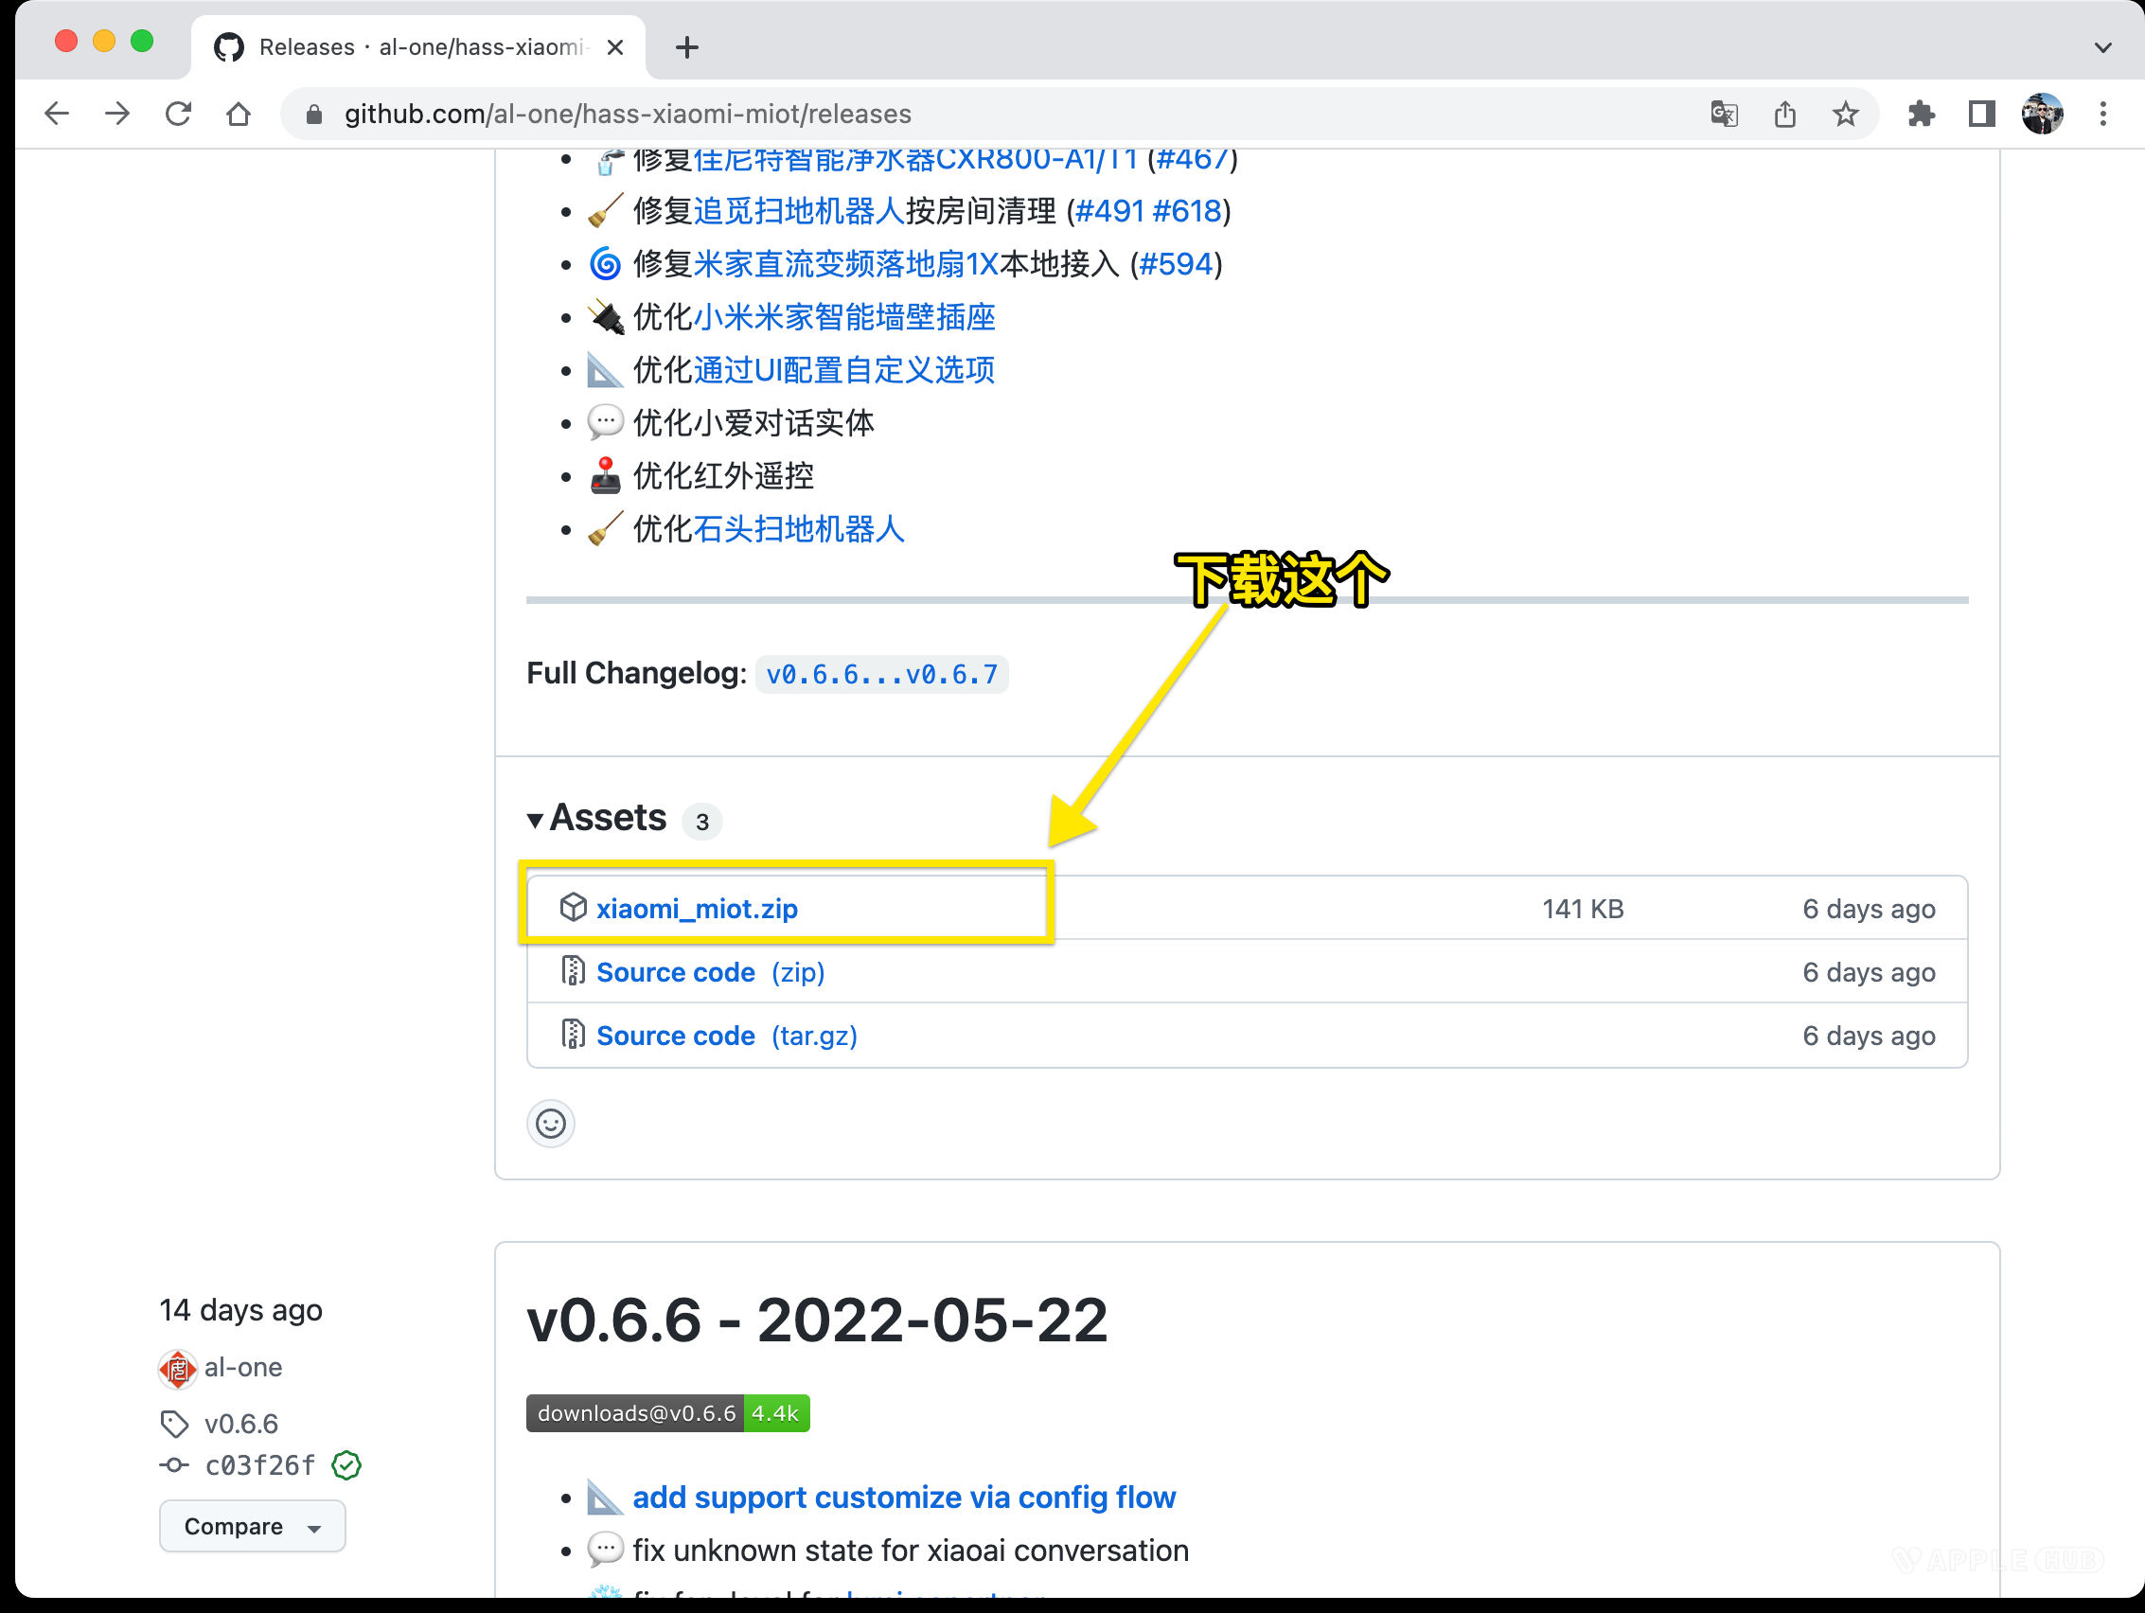2145x1613 pixels.
Task: Click the Chrome profile avatar
Action: point(2041,115)
